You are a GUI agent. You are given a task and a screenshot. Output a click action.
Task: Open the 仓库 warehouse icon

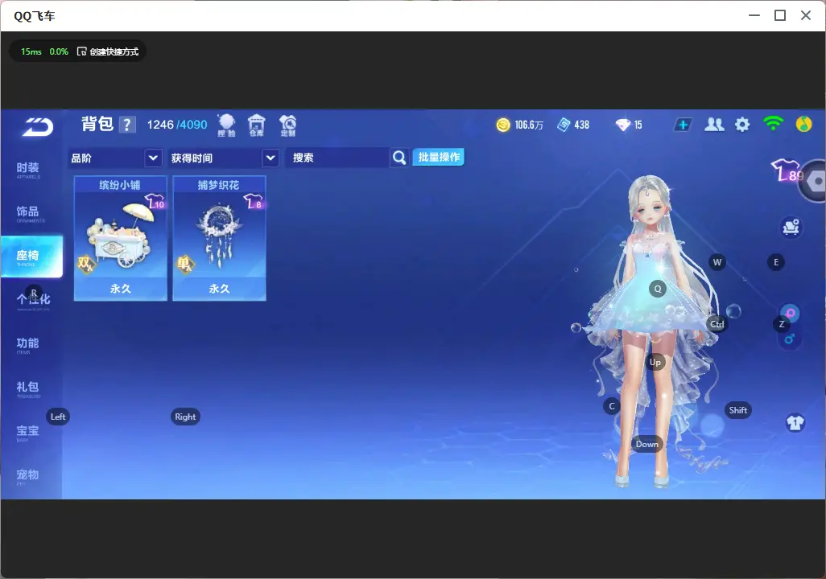point(257,125)
